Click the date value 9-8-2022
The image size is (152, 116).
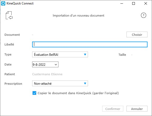tap(39, 65)
